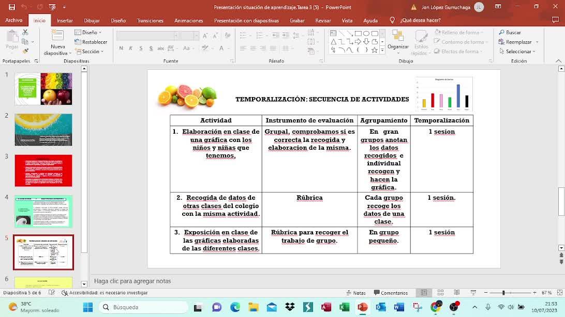The height and width of the screenshot is (317, 565).
Task: Open Excel from the taskbar
Action: click(x=344, y=307)
